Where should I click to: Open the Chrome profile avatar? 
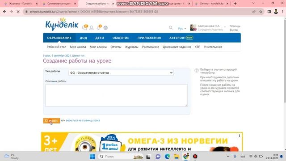coord(276,12)
